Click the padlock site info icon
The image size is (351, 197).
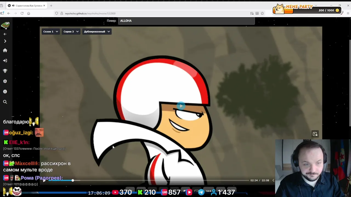click(62, 13)
